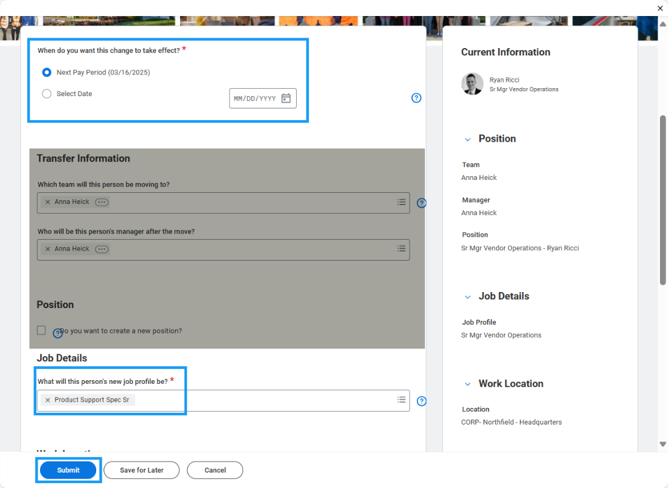Check the create a new position checkbox

[x=41, y=330]
